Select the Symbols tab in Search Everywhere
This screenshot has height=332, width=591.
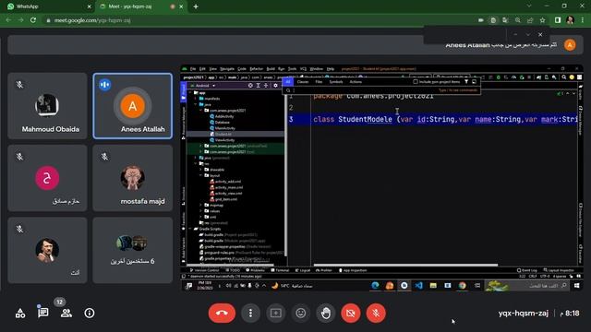coord(336,82)
